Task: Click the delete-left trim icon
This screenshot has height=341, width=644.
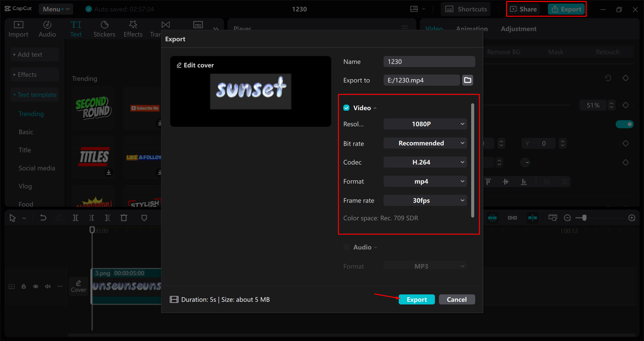Action: [x=92, y=218]
